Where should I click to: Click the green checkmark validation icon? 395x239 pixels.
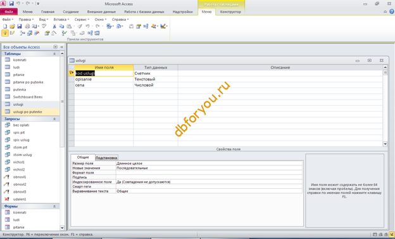click(x=65, y=33)
